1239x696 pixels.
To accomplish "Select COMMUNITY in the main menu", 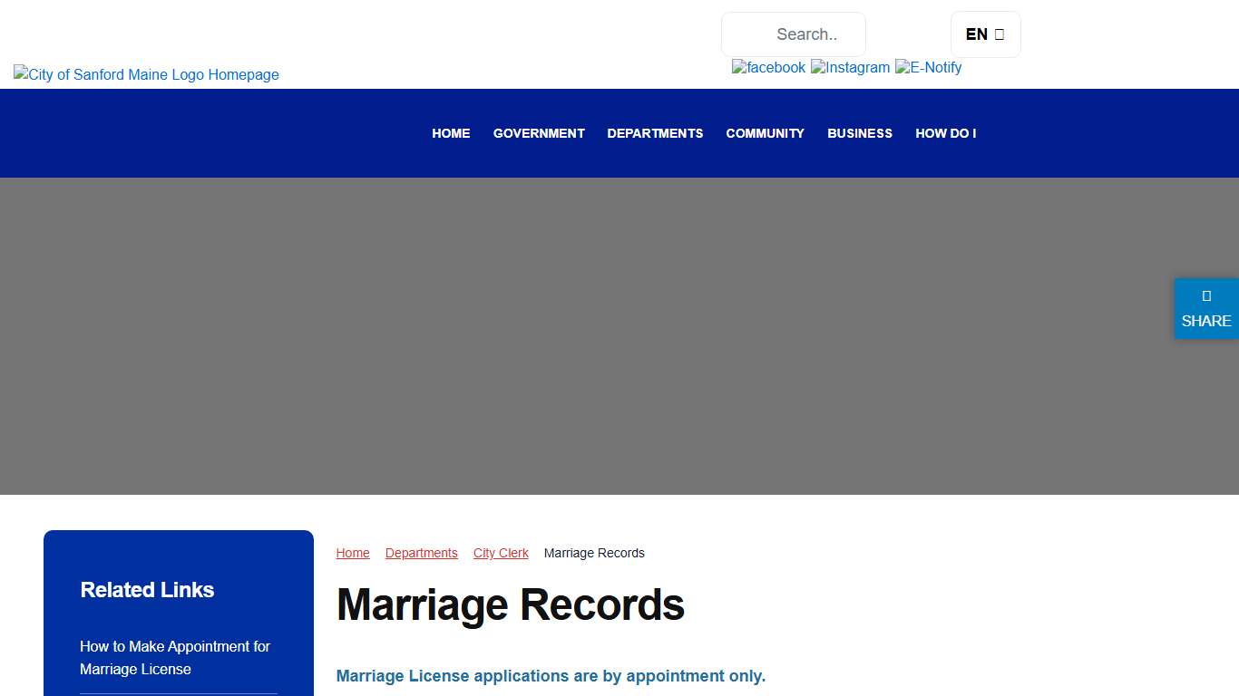I will [765, 133].
